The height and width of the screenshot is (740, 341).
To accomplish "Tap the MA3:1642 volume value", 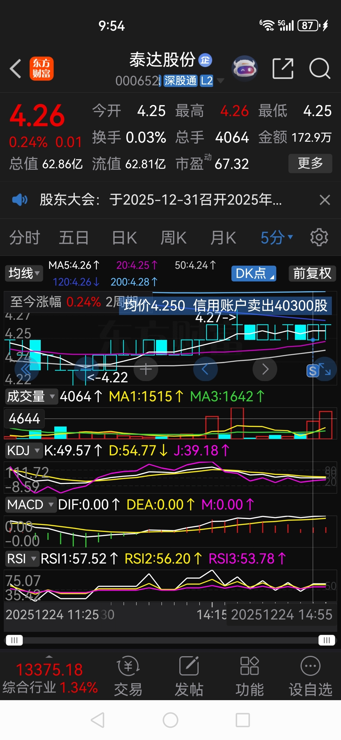I will (227, 396).
